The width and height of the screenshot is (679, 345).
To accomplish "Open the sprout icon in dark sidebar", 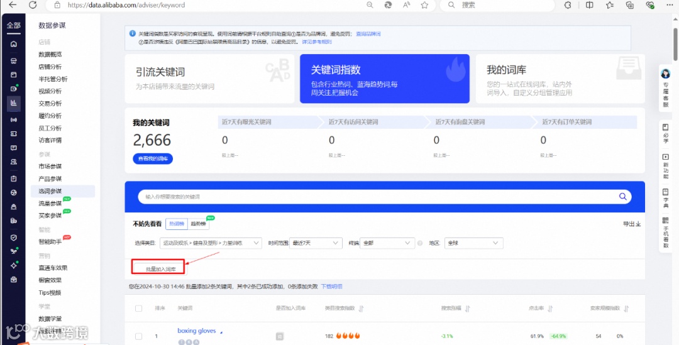I will pos(14,251).
